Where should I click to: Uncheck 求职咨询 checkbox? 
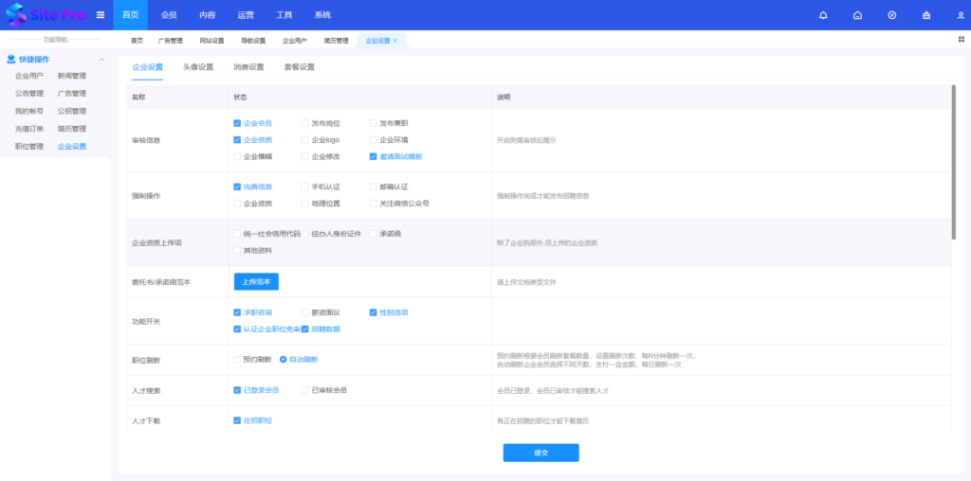(237, 312)
